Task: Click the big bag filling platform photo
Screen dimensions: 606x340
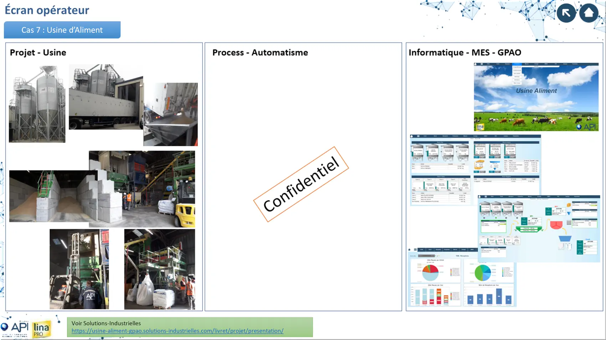Action: point(159,269)
